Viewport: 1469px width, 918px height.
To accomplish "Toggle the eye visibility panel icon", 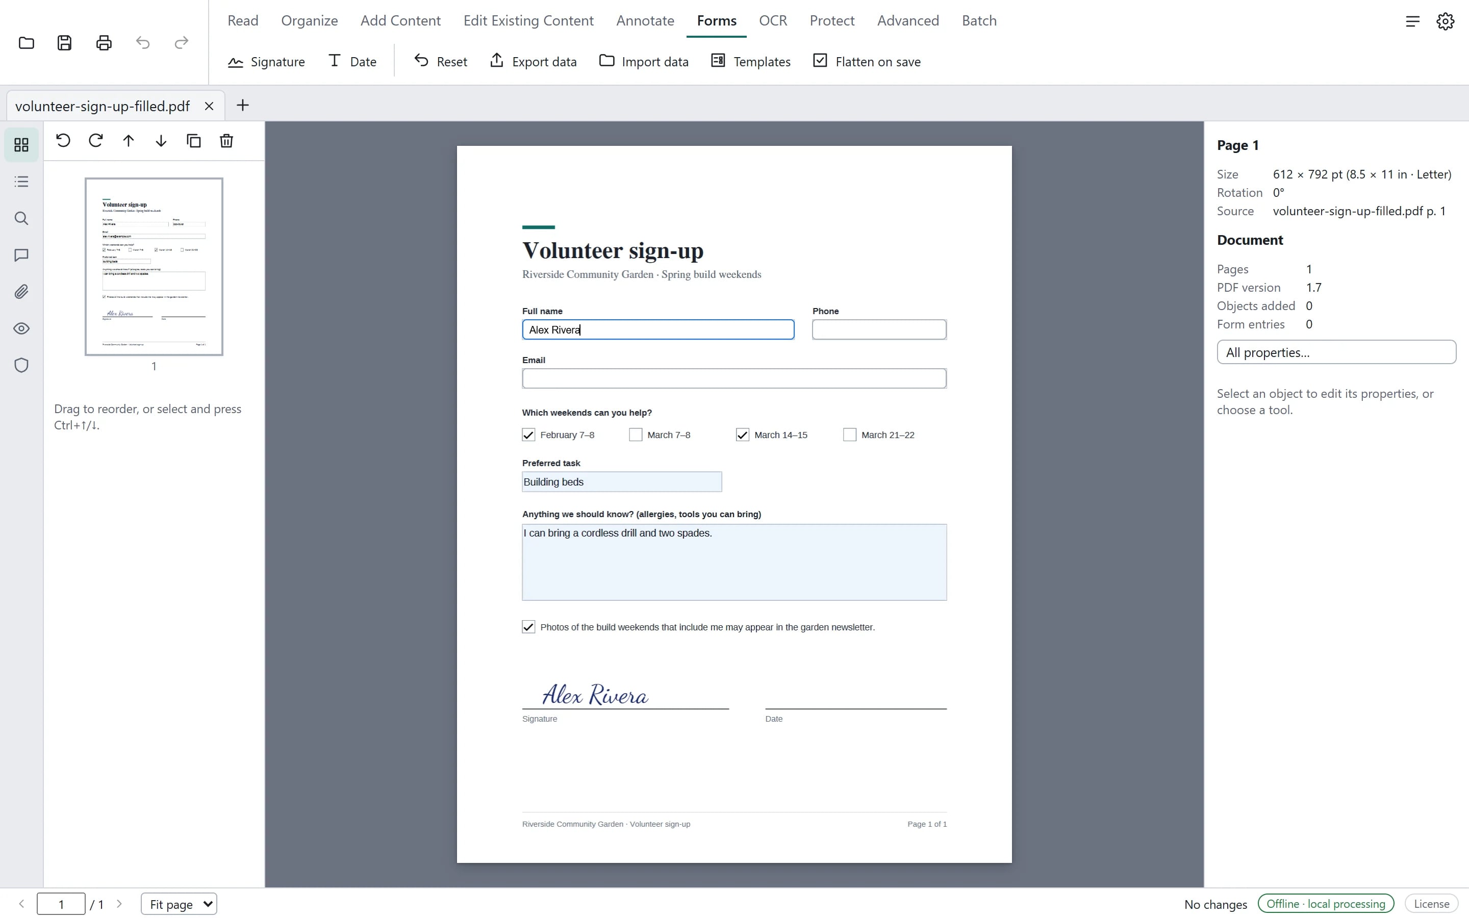I will tap(21, 328).
